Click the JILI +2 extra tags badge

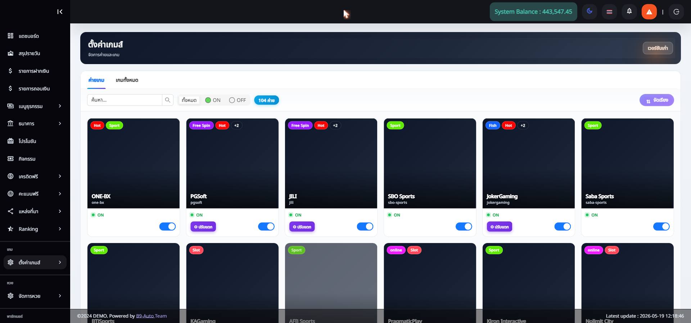click(335, 125)
